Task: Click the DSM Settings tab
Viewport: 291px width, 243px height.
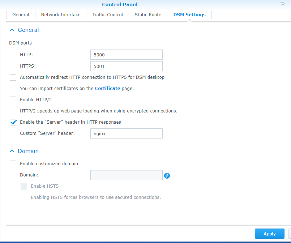Action: [x=189, y=15]
